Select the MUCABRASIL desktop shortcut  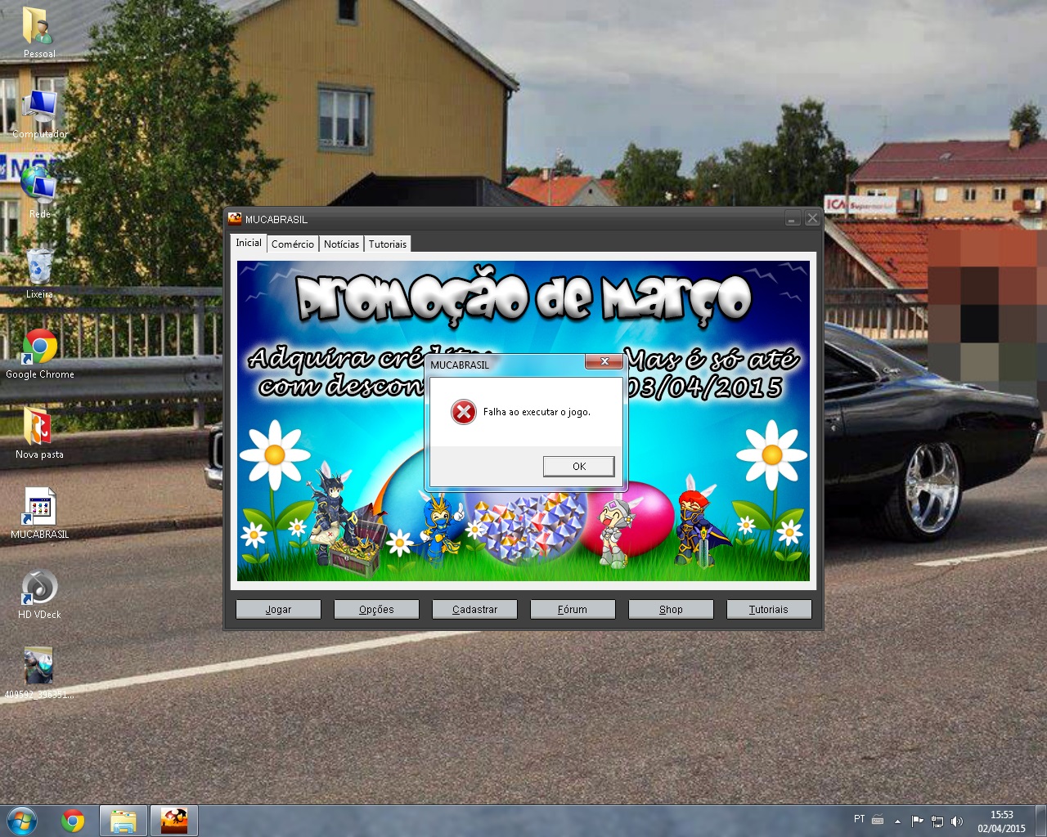[x=39, y=510]
